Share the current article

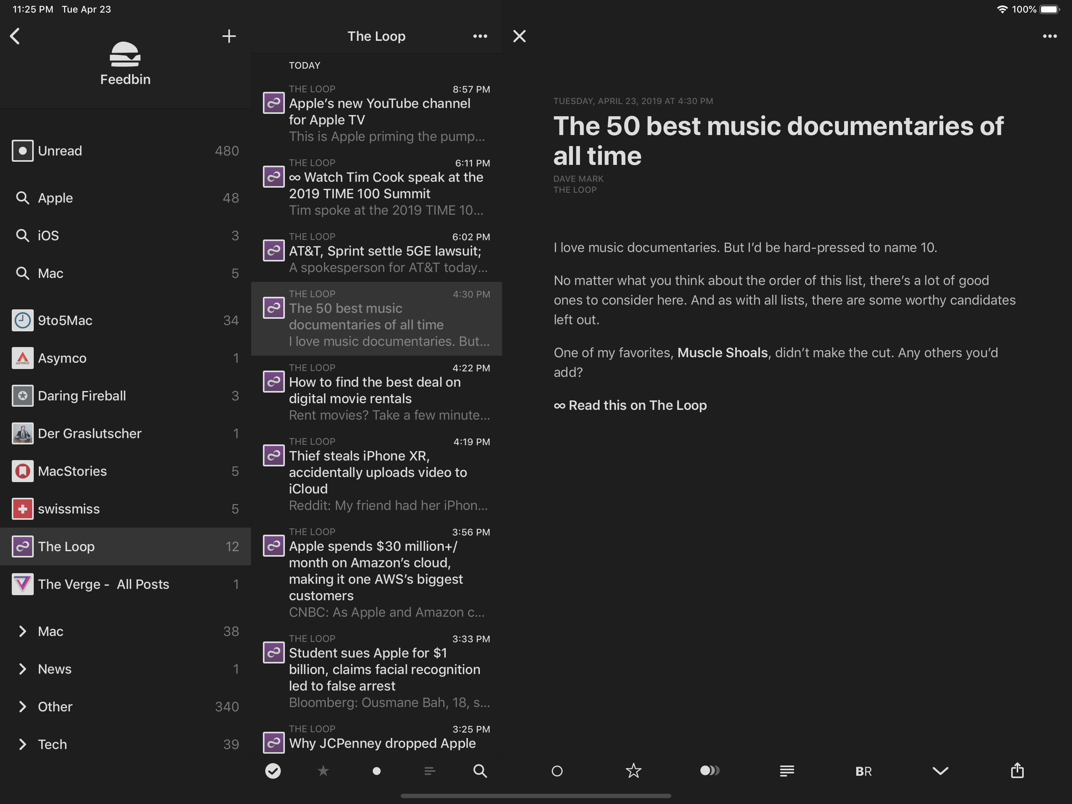1017,771
